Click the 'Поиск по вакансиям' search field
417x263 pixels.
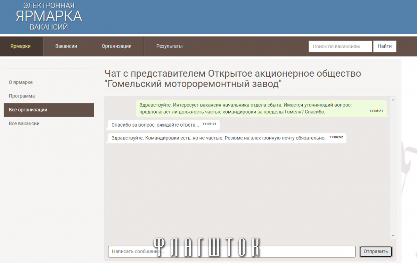(x=340, y=46)
